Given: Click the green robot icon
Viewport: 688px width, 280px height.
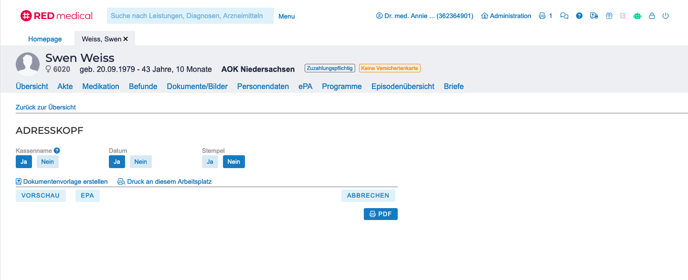Looking at the screenshot, I should [637, 16].
